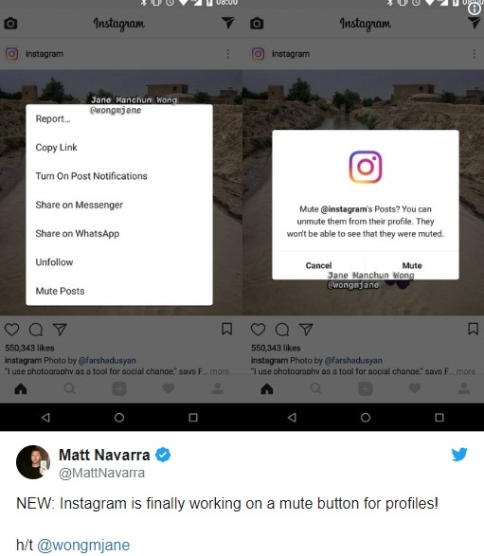The image size is (484, 556).
Task: Choose 'Unfollow' in the options menu
Action: click(x=54, y=262)
